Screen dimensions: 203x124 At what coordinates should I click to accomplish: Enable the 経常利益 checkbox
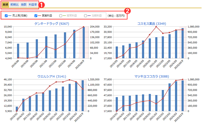tap(61, 16)
